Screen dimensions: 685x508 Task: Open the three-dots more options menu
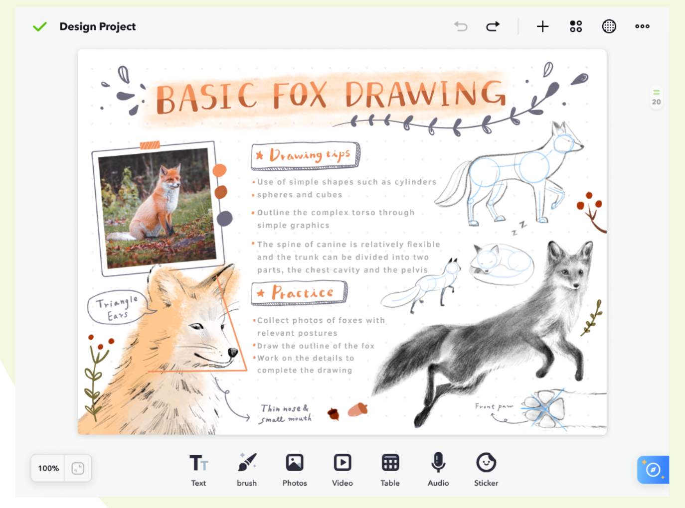pyautogui.click(x=642, y=26)
